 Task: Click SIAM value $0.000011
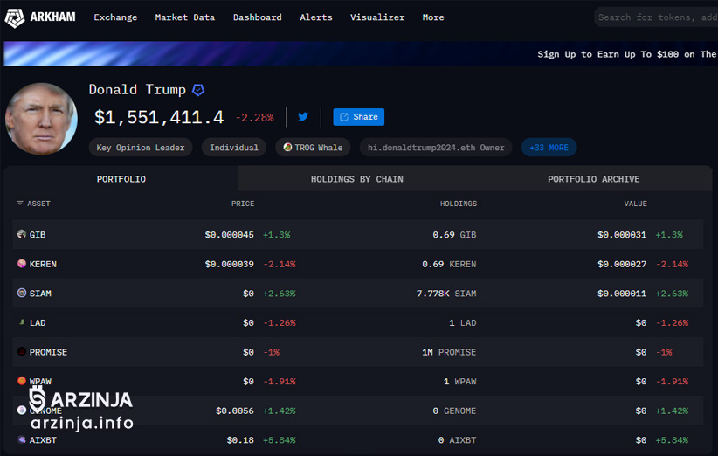pyautogui.click(x=622, y=294)
